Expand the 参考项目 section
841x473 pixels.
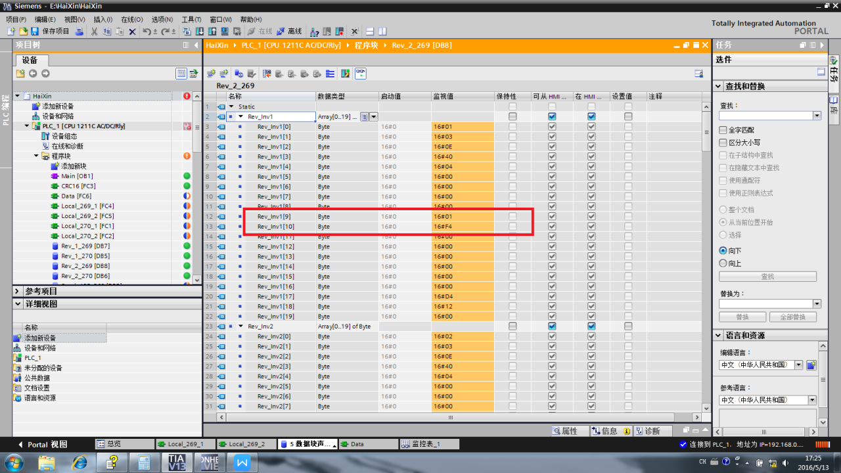coord(18,291)
